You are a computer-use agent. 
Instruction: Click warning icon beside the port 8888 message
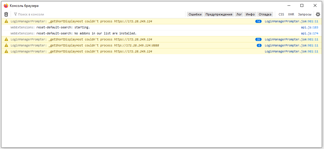click(6, 45)
